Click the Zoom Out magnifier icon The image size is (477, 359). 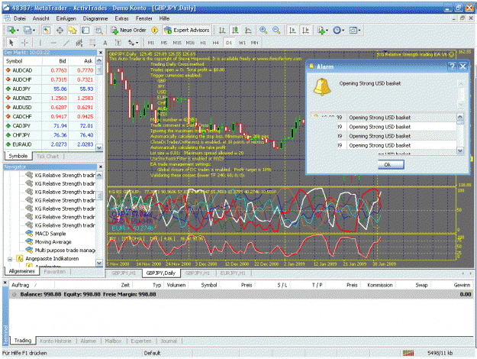tap(276, 30)
